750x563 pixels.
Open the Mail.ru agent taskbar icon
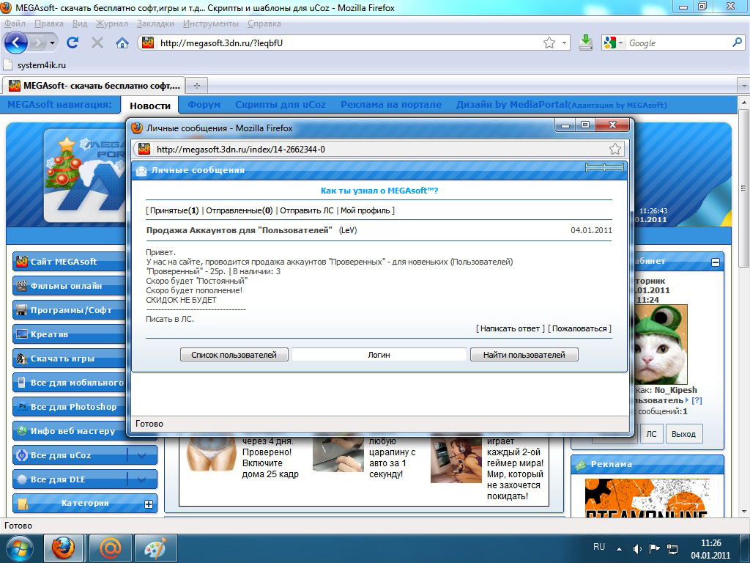(x=111, y=548)
